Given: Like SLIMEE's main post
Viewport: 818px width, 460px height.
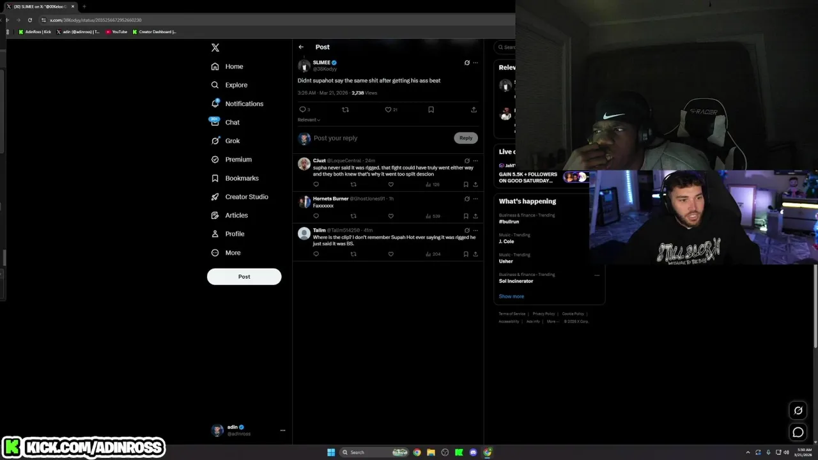Looking at the screenshot, I should coord(388,109).
